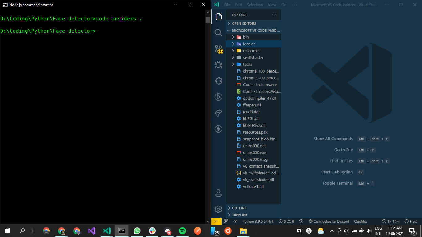Image resolution: width=422 pixels, height=237 pixels.
Task: Click the Flow indicator in status bar
Action: coord(411,221)
